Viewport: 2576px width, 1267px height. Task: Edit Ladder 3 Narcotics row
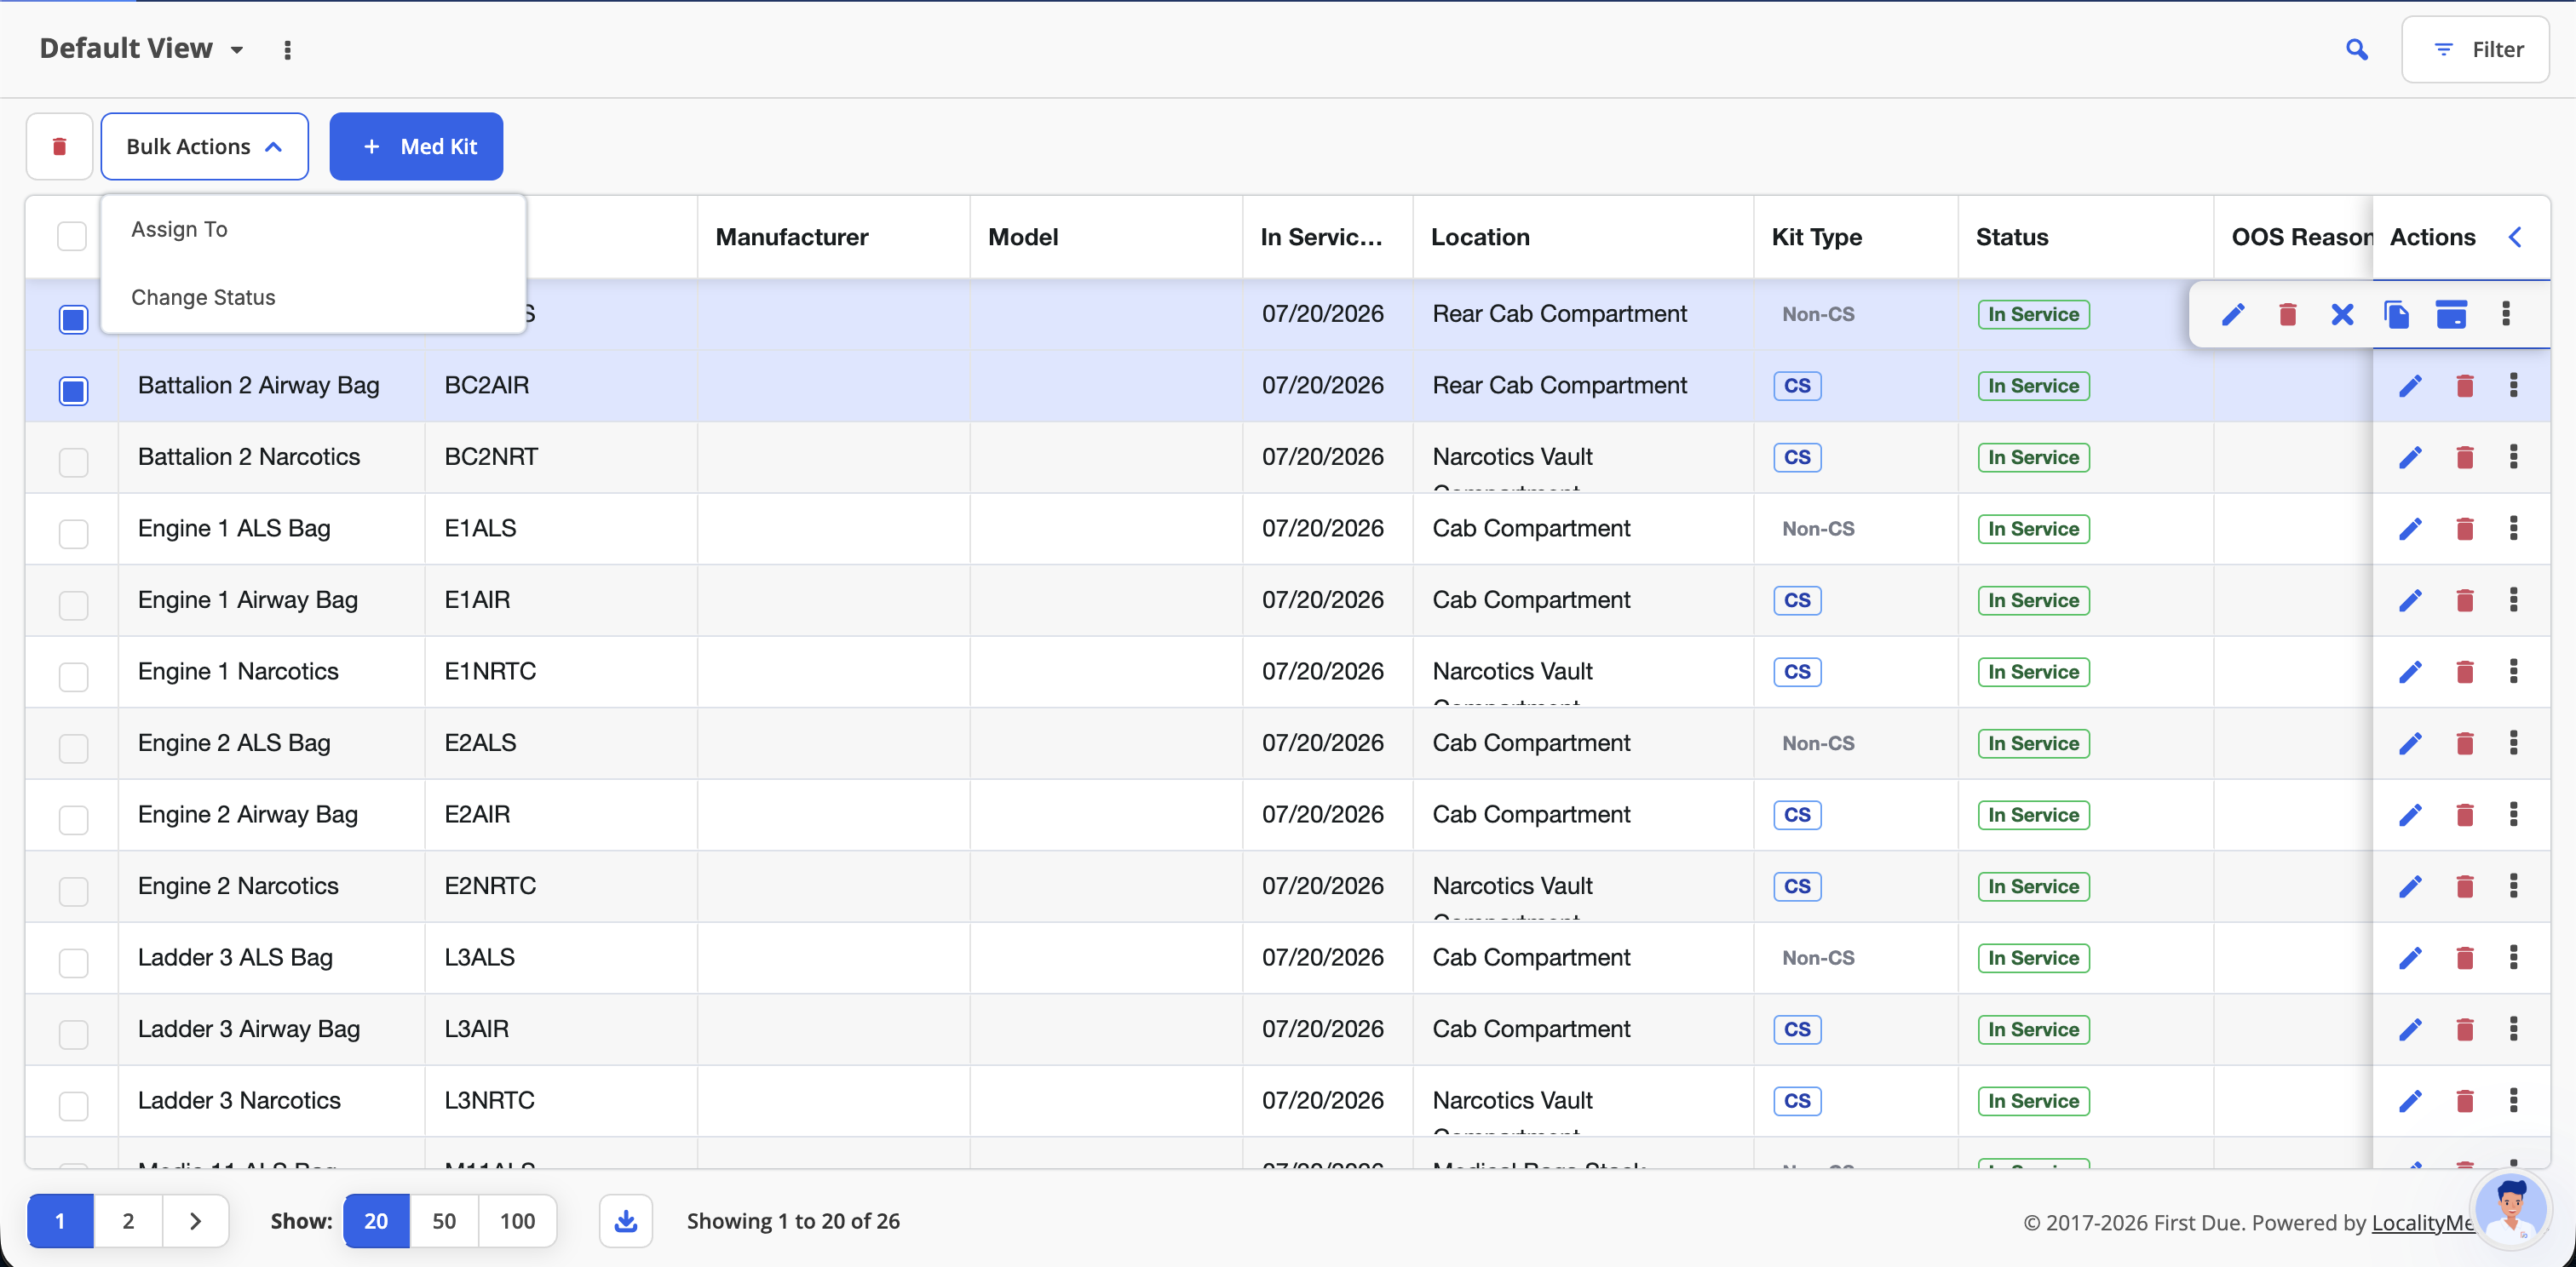click(x=2411, y=1101)
